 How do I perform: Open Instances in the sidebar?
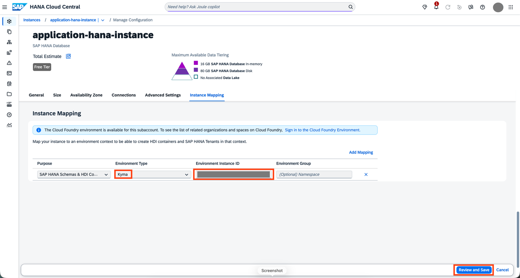pyautogui.click(x=9, y=21)
